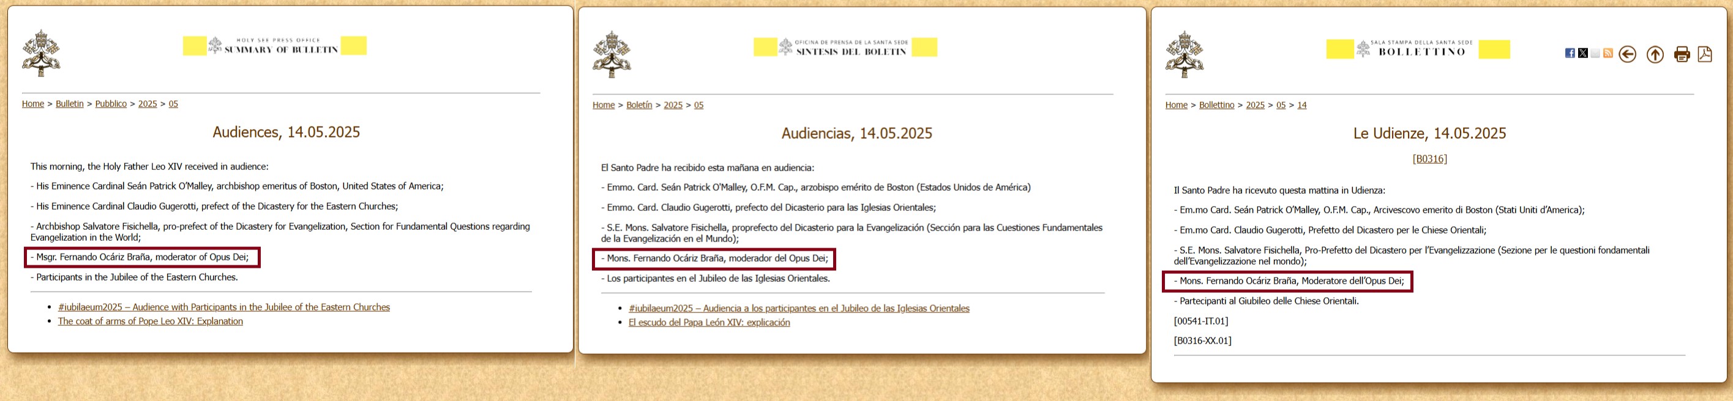Jump to top with circled up arrow

point(1655,54)
